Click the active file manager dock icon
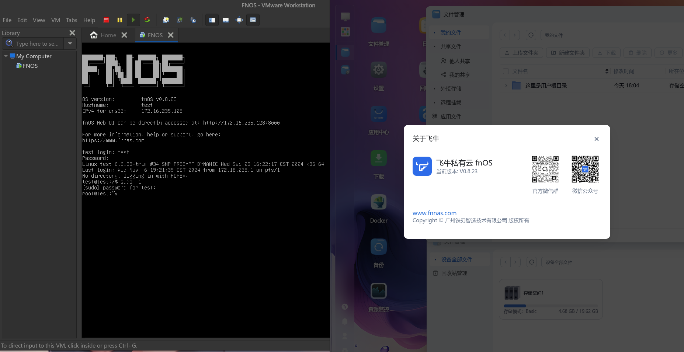The image size is (684, 352). [x=345, y=52]
